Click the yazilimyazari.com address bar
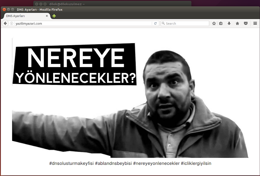260x176 pixels. pyautogui.click(x=83, y=23)
